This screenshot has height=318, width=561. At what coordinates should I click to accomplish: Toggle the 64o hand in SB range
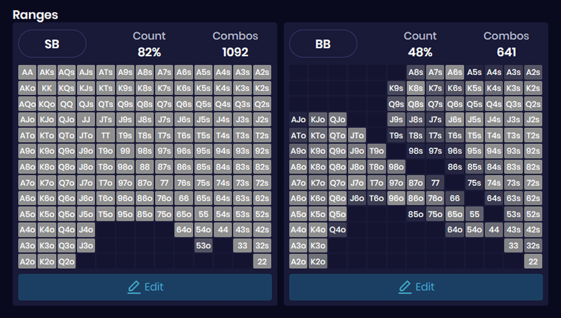[x=184, y=230]
